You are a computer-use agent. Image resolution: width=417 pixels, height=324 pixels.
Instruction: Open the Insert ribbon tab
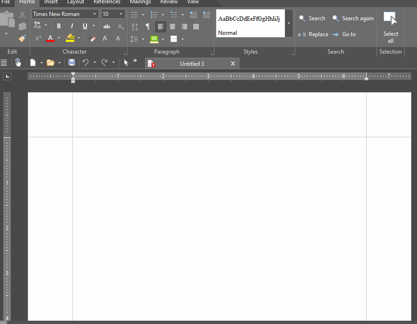pyautogui.click(x=51, y=2)
